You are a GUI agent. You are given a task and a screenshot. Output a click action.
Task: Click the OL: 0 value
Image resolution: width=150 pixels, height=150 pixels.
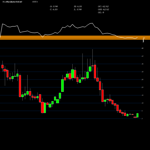pyautogui.click(x=101, y=13)
